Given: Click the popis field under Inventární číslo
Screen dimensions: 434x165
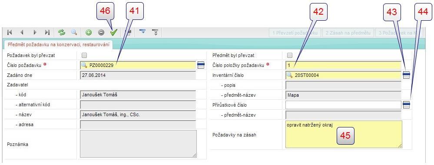Looking at the screenshot, I should [343, 85].
